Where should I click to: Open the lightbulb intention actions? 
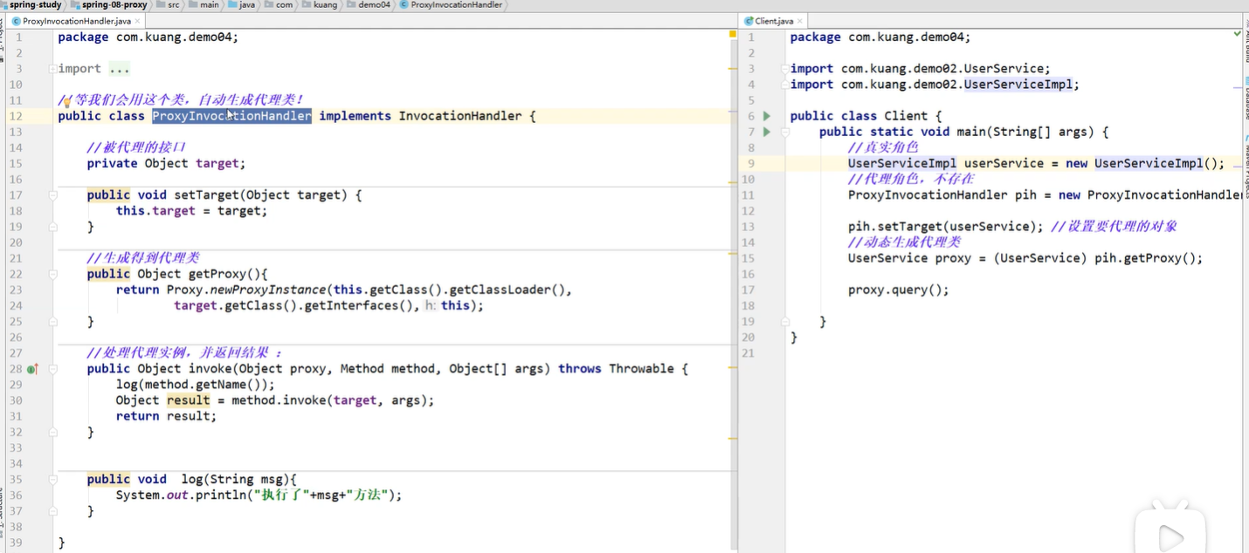(66, 101)
